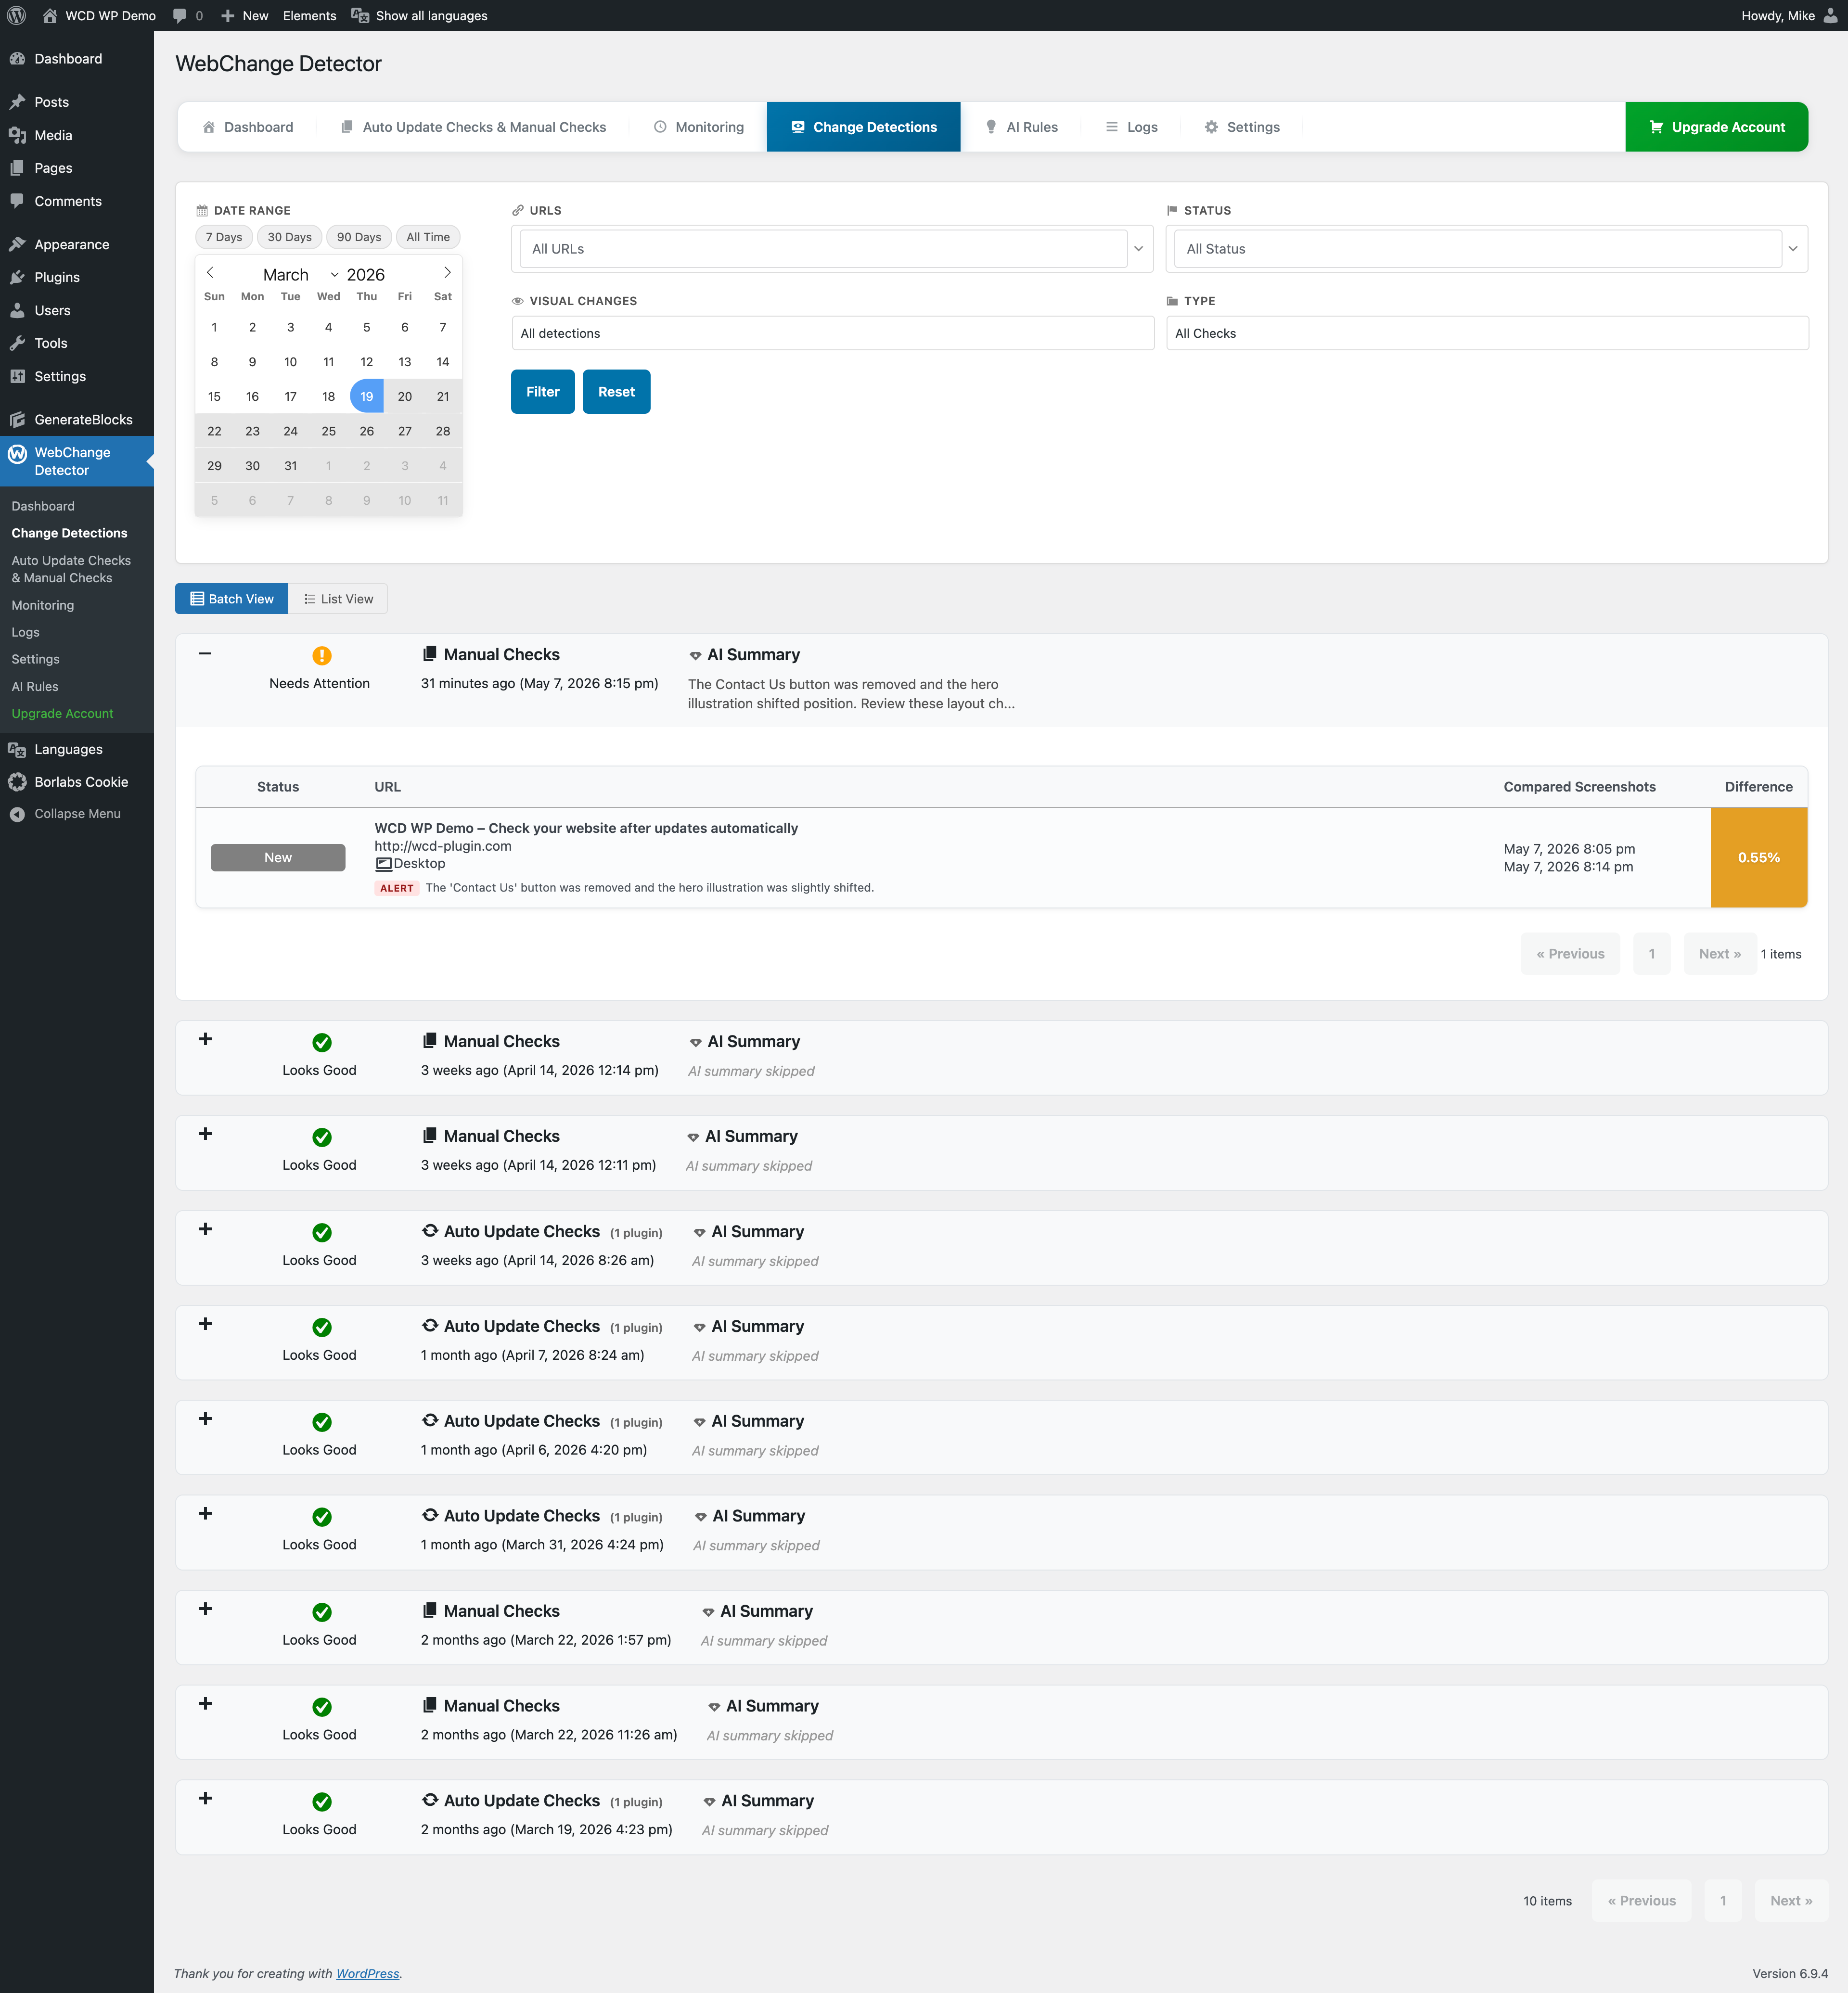
Task: Click the Plugins plug icon
Action: (x=17, y=277)
